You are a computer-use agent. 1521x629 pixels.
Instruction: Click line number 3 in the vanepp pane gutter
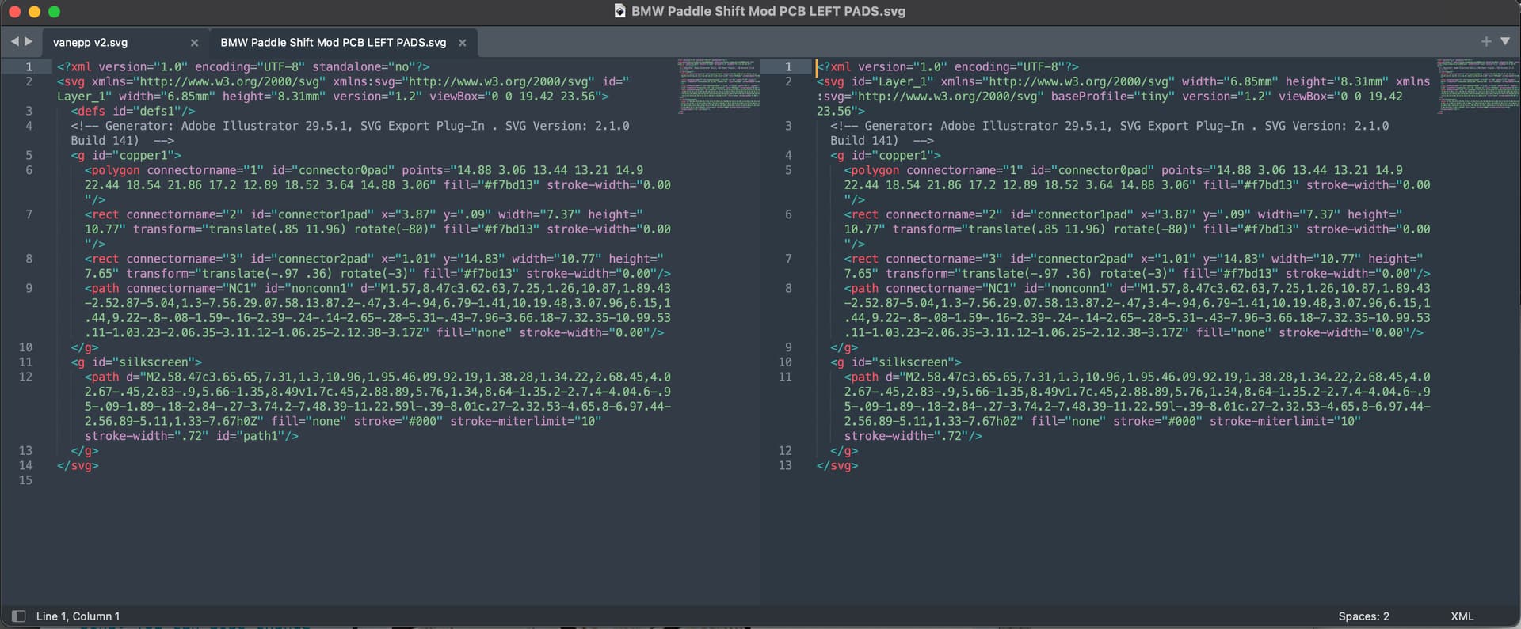[29, 111]
